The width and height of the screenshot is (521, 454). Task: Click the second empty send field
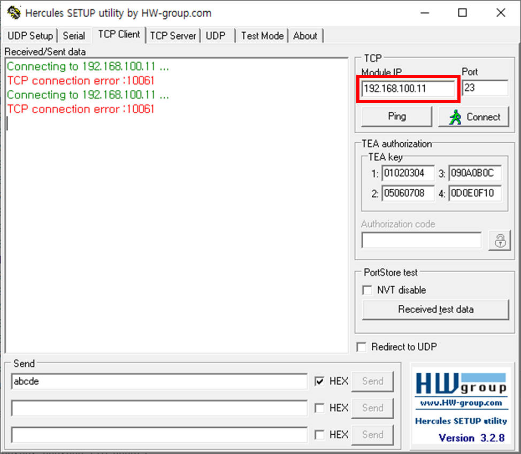click(159, 408)
